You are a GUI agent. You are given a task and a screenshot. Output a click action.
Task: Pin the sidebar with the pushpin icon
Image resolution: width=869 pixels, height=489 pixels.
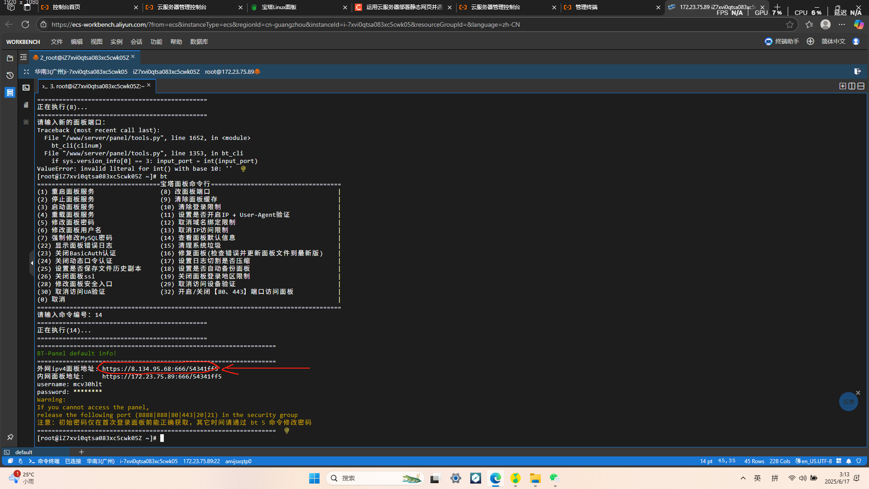point(10,437)
